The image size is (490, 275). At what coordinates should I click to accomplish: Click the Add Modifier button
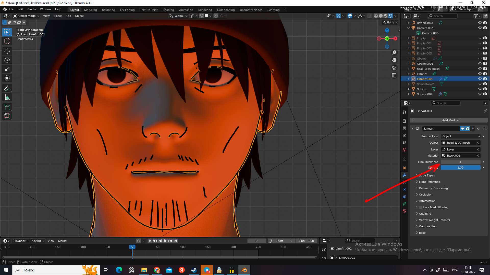click(x=449, y=120)
